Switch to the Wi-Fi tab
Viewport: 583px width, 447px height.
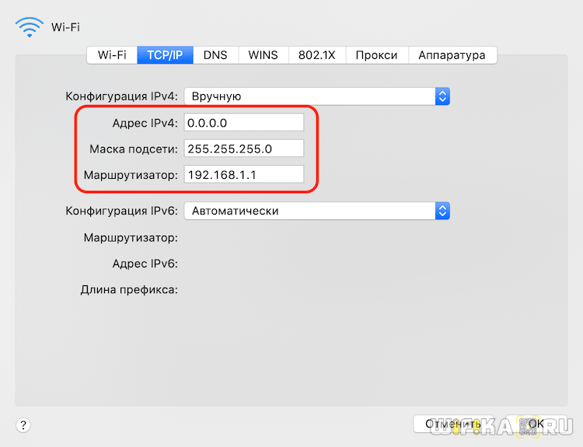tap(112, 55)
